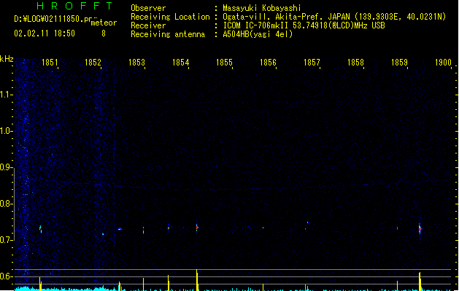Image resolution: width=459 pixels, height=291 pixels.
Task: Click the 1.1 kHz frequency label
Action: pos(6,95)
